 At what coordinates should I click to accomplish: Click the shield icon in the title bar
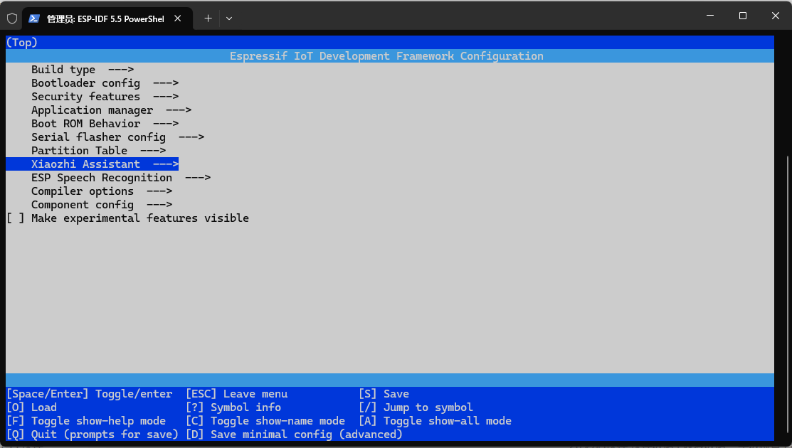coord(12,18)
